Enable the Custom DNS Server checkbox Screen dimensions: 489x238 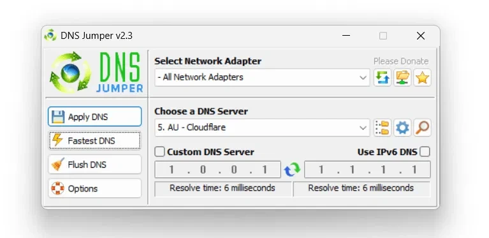159,152
